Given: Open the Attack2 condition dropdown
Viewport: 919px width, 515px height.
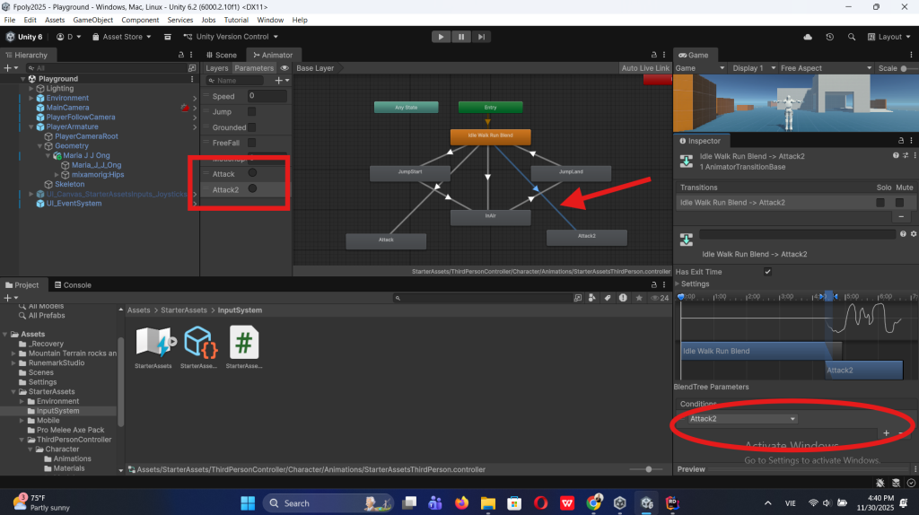Looking at the screenshot, I should point(742,419).
